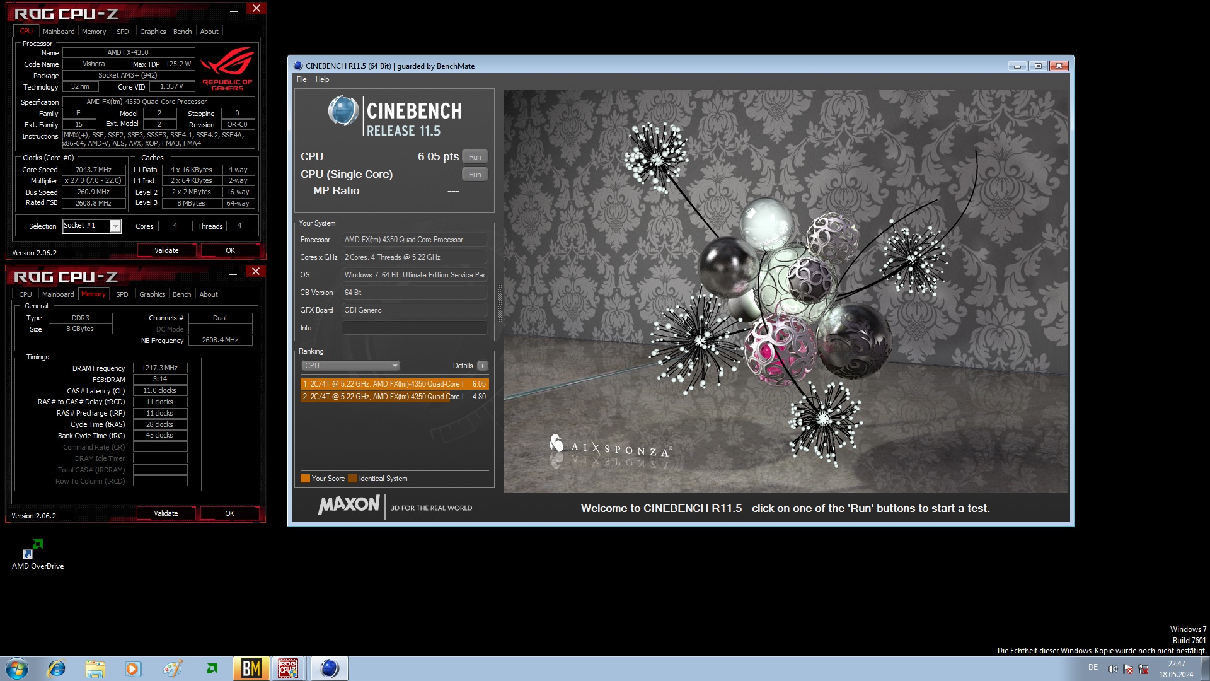
Task: Select Mainboard tab in top CPU-Z window
Action: (59, 32)
